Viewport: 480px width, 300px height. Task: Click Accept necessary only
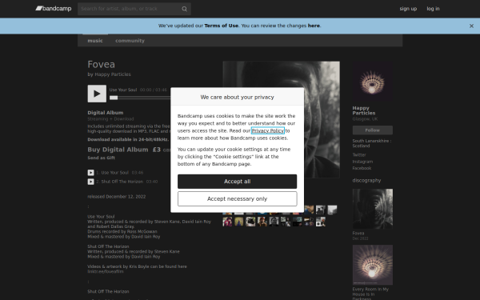238,199
